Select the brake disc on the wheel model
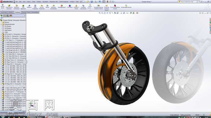The width and height of the screenshot is (211, 118). 128,75
